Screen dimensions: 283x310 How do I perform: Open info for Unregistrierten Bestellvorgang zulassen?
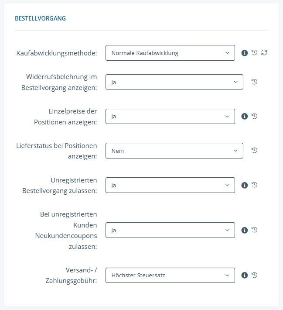pyautogui.click(x=245, y=185)
